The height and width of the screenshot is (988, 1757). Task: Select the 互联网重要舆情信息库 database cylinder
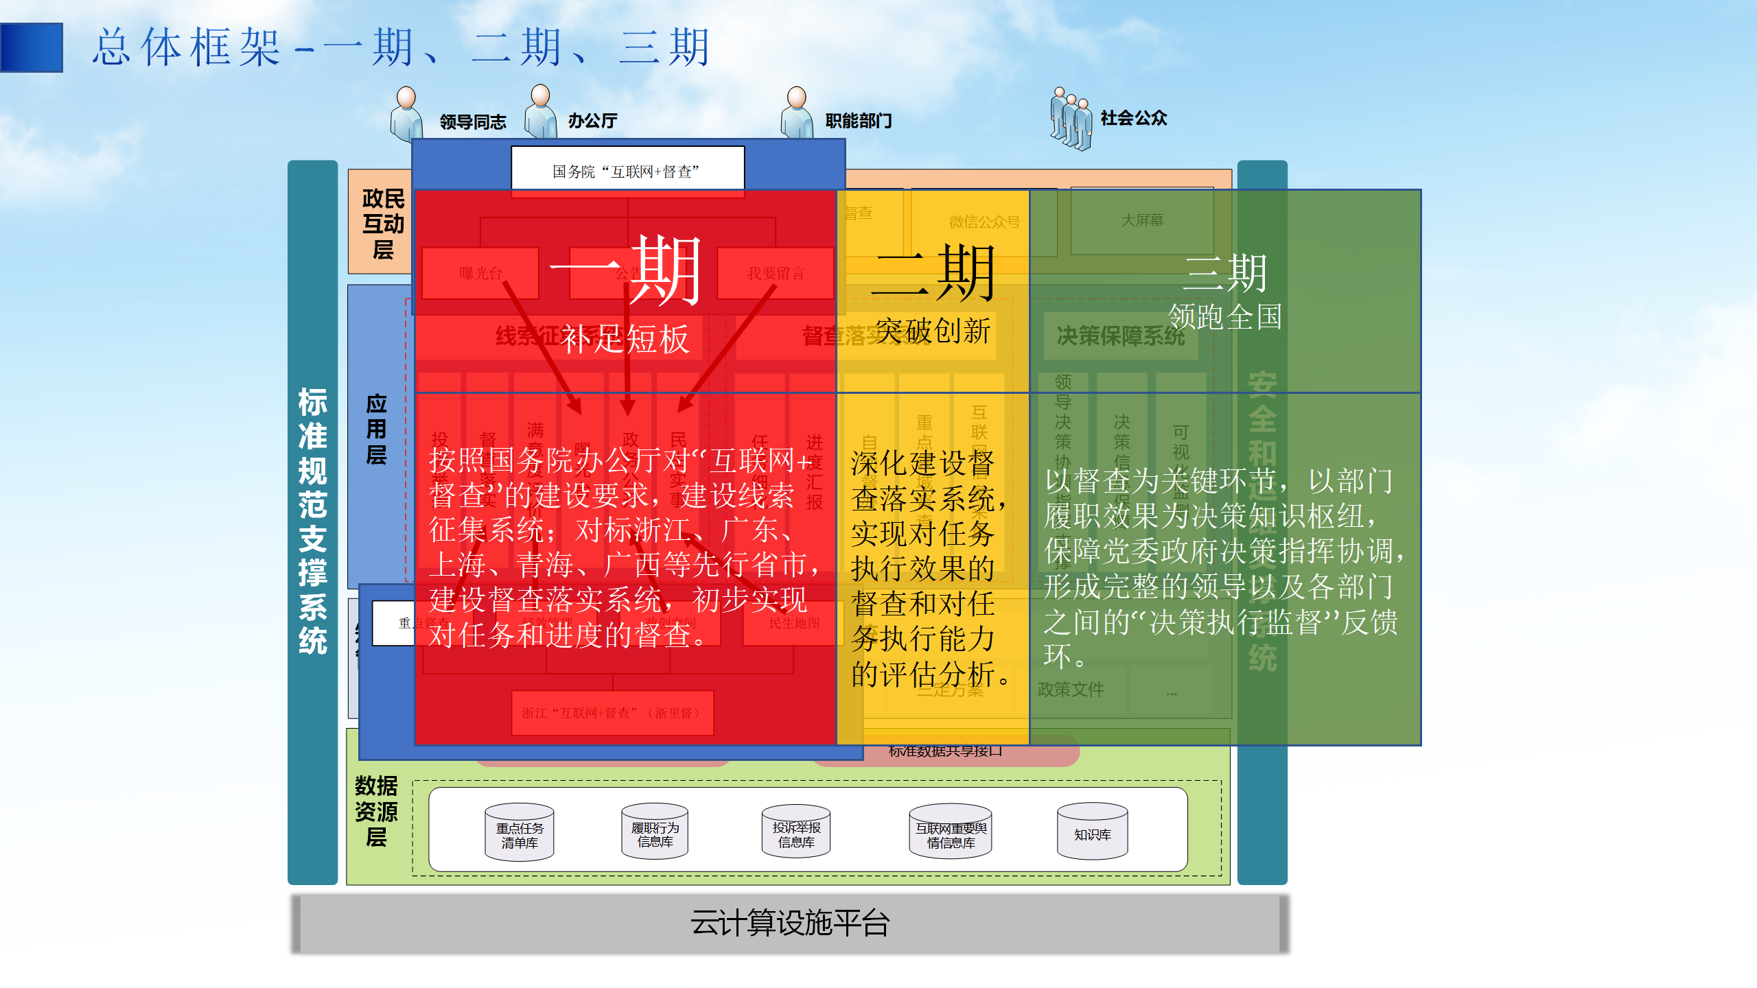pyautogui.click(x=951, y=831)
